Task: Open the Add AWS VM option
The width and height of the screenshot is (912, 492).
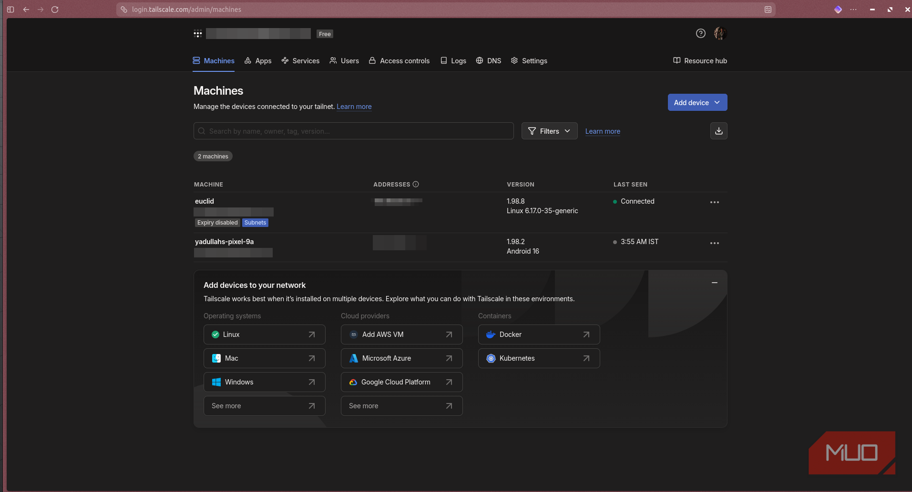Action: pyautogui.click(x=401, y=335)
